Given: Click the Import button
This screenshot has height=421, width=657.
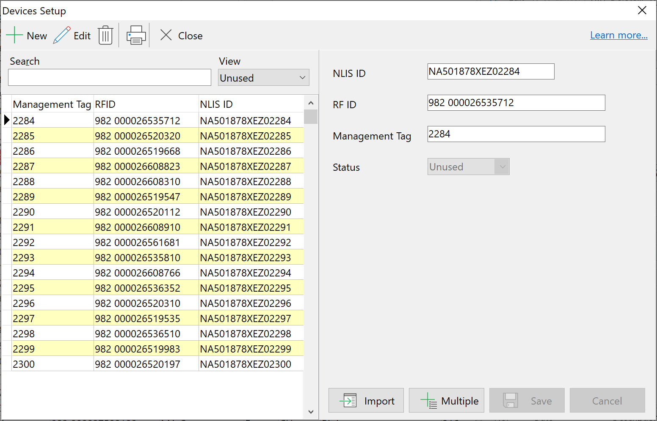Looking at the screenshot, I should tap(366, 400).
